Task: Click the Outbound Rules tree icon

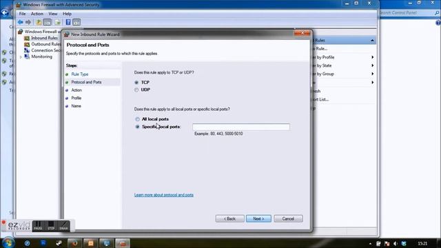Action: tap(27, 44)
